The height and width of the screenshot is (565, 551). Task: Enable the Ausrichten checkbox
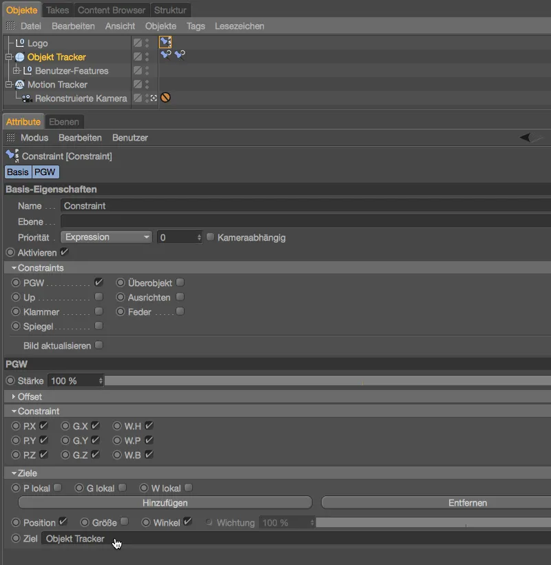pyautogui.click(x=180, y=296)
